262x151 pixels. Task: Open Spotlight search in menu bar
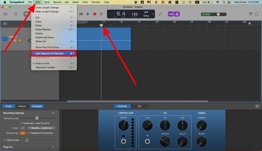coord(224,2)
